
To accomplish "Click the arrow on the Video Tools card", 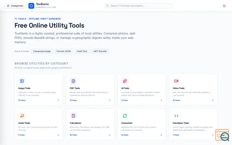I will tap(213, 100).
